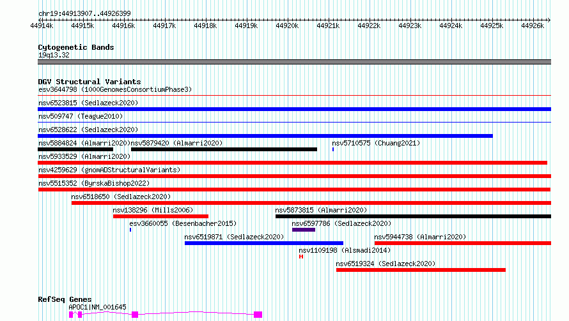
Task: Click the nsv1109198 Alsmadi2014 red marker
Action: tap(301, 257)
